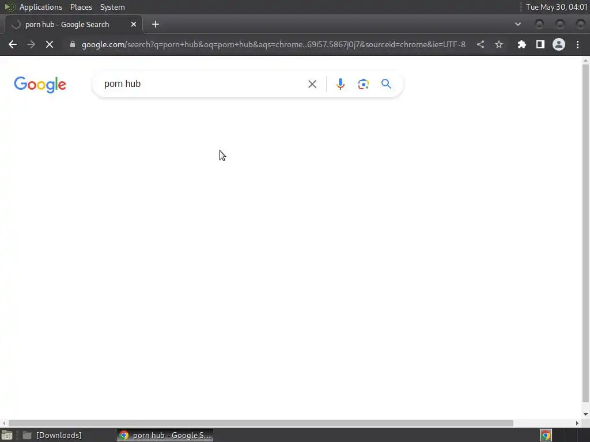
Task: Open the Extensions puzzle-piece menu
Action: [x=521, y=44]
